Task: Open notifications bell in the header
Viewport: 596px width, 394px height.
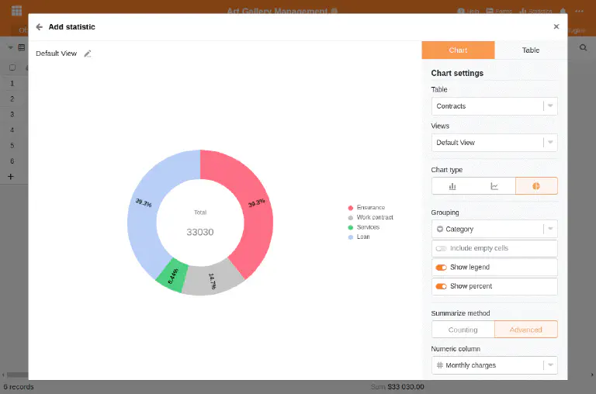Action: [x=563, y=11]
